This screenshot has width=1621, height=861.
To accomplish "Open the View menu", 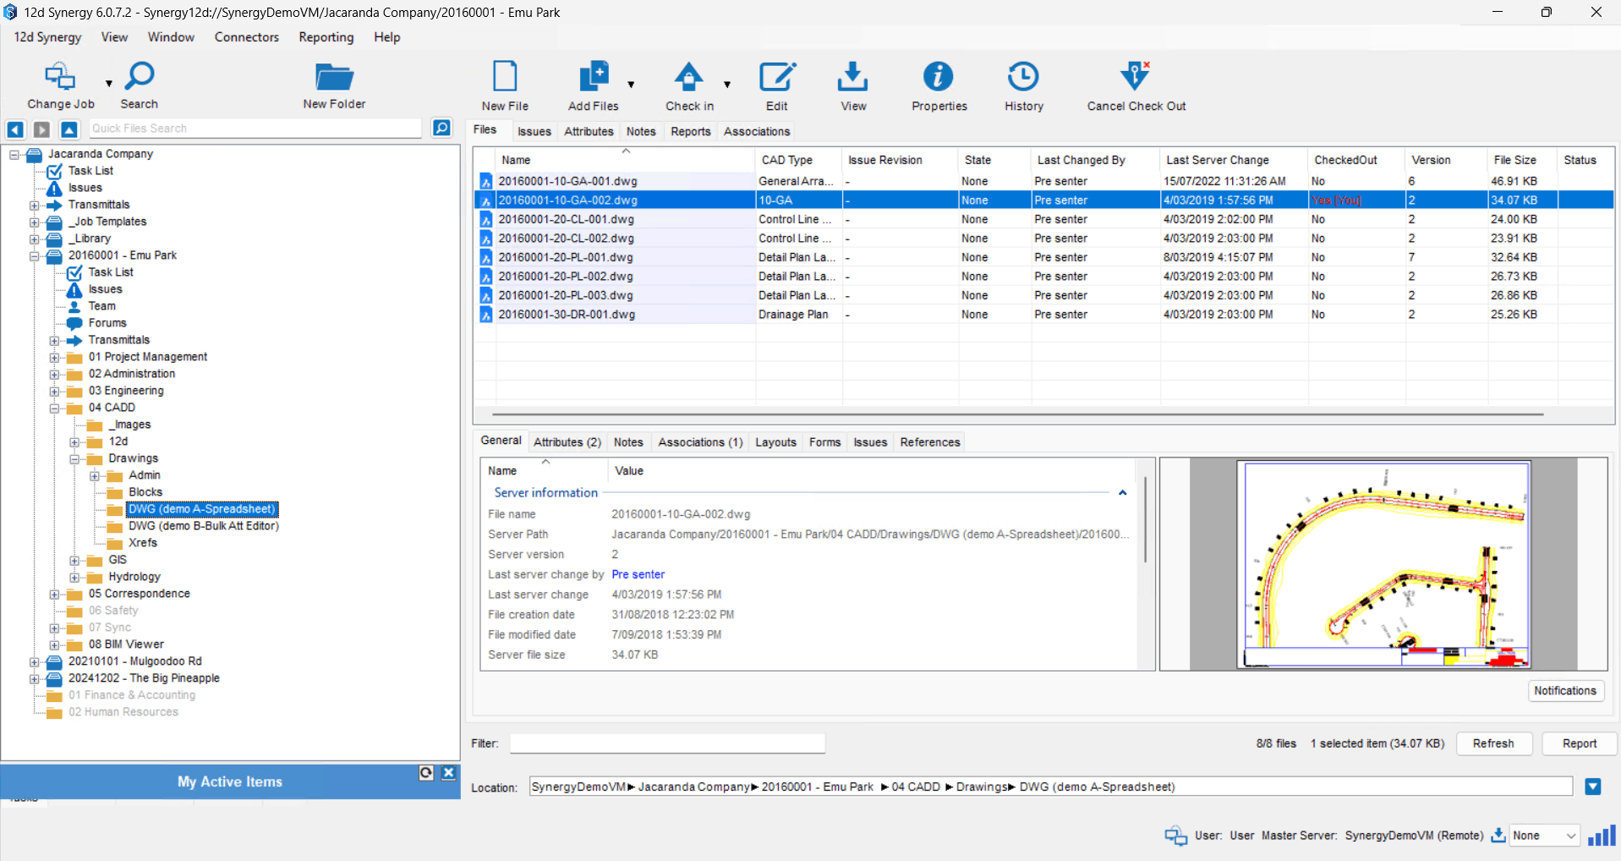I will coord(114,37).
